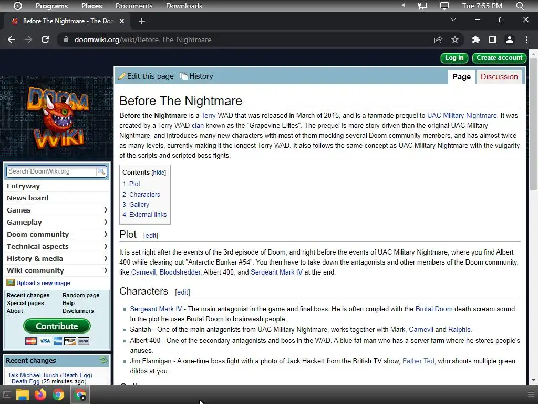Hide the Contents table
The width and height of the screenshot is (538, 404).
pos(159,173)
